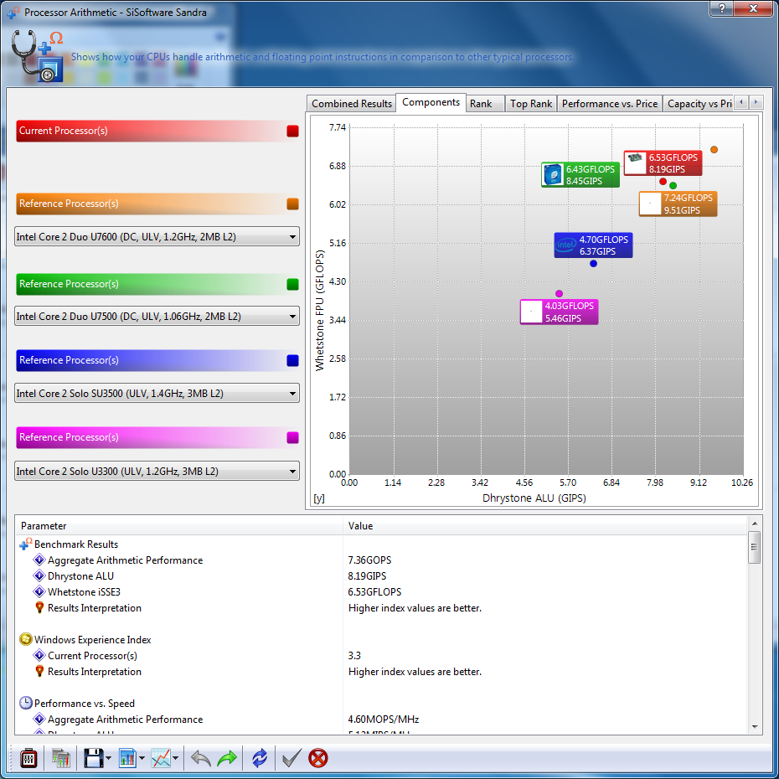Image resolution: width=779 pixels, height=779 pixels.
Task: Click the Intel logo in blue chart label
Action: click(566, 245)
